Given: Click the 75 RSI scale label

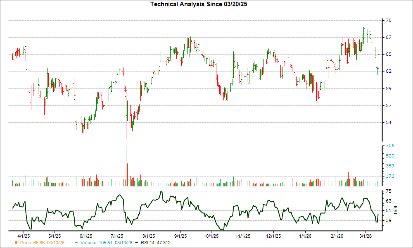Looking at the screenshot, I should tap(388, 191).
